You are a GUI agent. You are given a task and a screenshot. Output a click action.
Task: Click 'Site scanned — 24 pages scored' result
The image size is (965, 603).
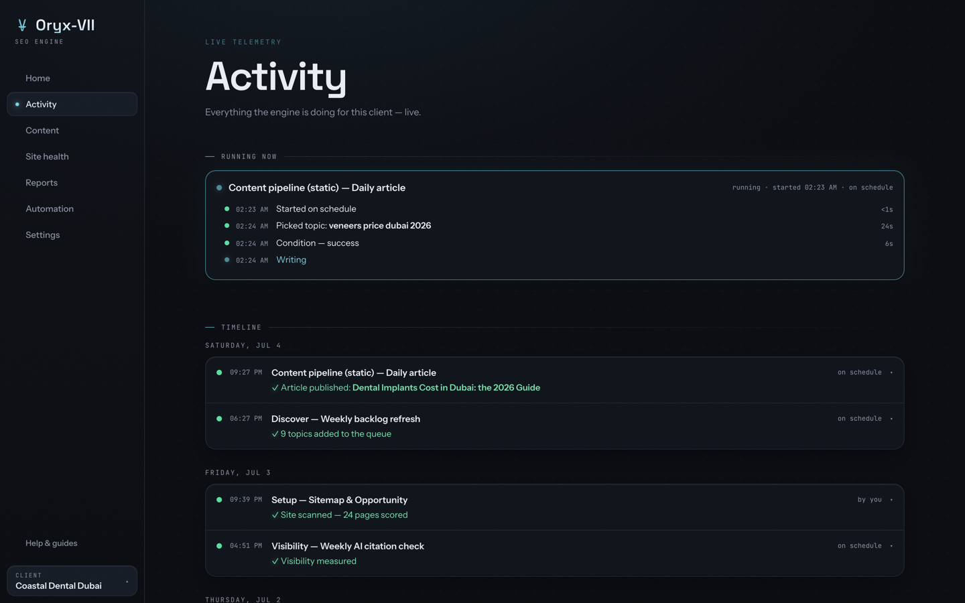click(x=344, y=515)
